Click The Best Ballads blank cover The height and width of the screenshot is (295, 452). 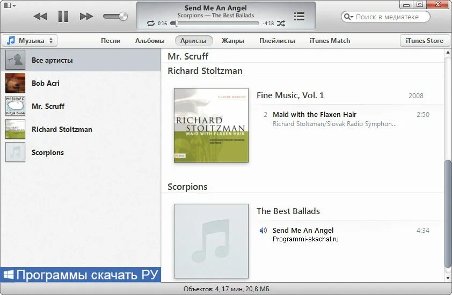point(211,241)
